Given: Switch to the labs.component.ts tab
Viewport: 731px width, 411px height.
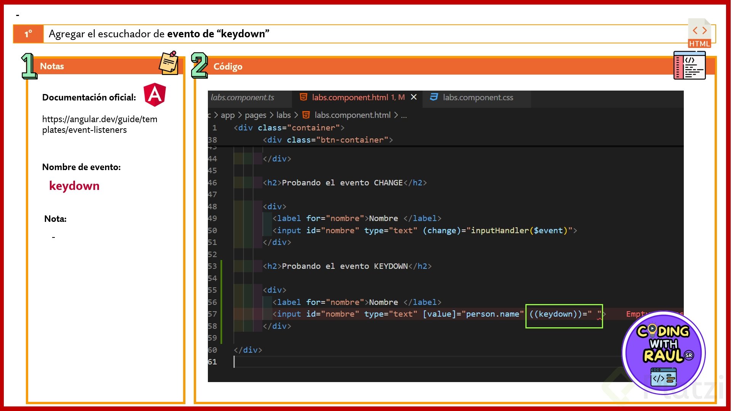Looking at the screenshot, I should (243, 97).
